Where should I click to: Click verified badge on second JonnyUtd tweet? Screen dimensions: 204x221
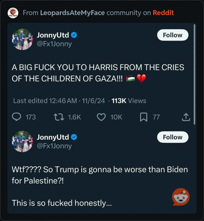[74, 137]
